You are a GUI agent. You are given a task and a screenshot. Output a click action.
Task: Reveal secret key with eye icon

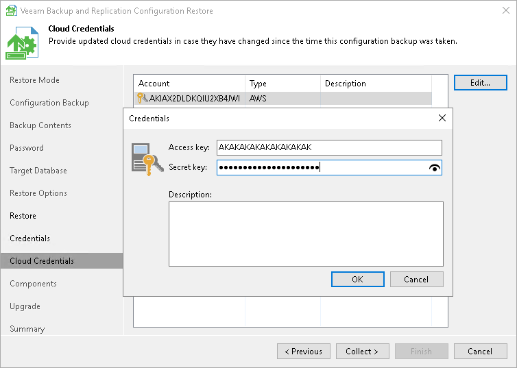pos(435,168)
